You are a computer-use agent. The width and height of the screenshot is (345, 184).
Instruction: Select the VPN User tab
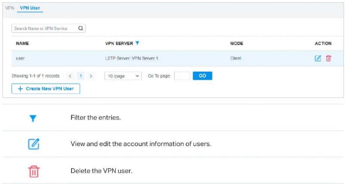click(x=29, y=9)
